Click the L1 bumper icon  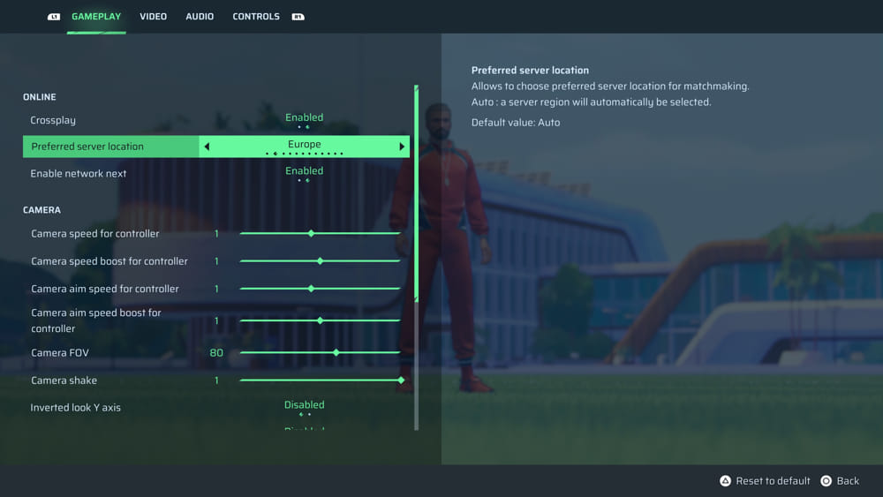coord(54,17)
